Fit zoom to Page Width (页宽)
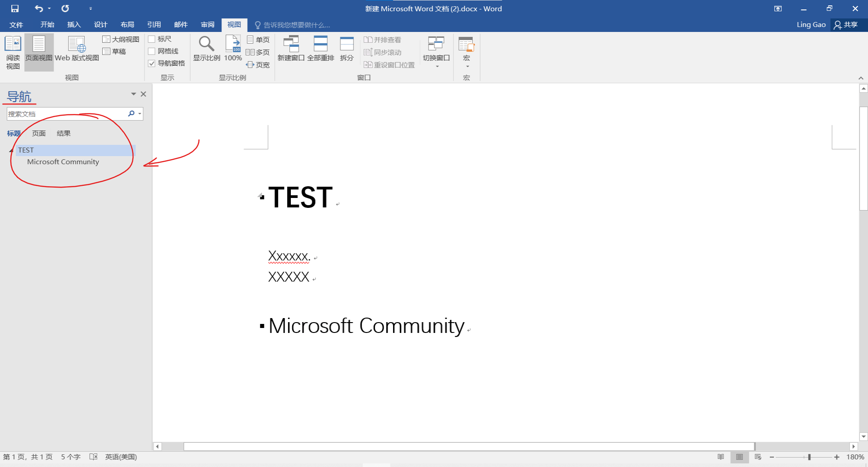This screenshot has height=467, width=868. pos(258,65)
